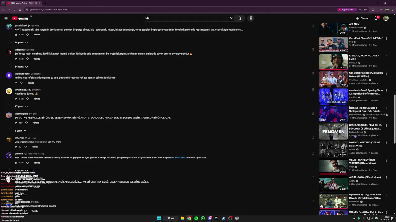The image size is (396, 222).
Task: Clear the search box with the X
Action: (x=231, y=18)
